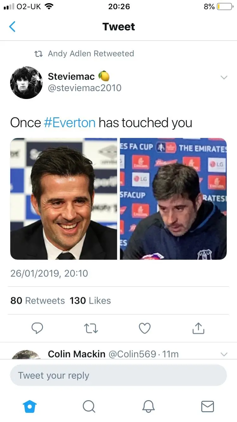Open the Search tab magnifier icon
The height and width of the screenshot is (422, 237).
(89, 406)
